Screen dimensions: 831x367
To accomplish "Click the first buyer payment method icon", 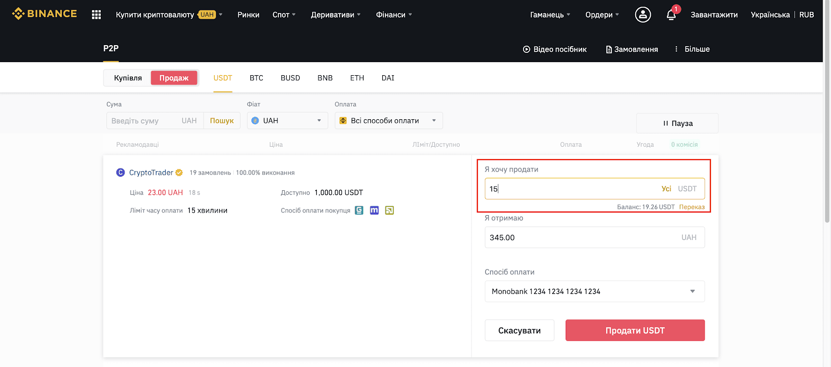I will click(x=359, y=210).
